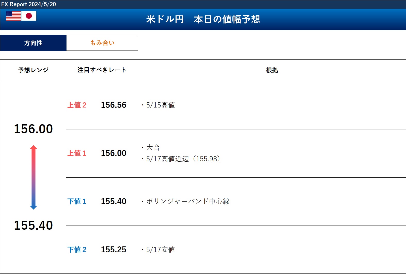Viewport: 406px width, 274px height.
Task: Click the Japan flag icon
Action: 29,16
